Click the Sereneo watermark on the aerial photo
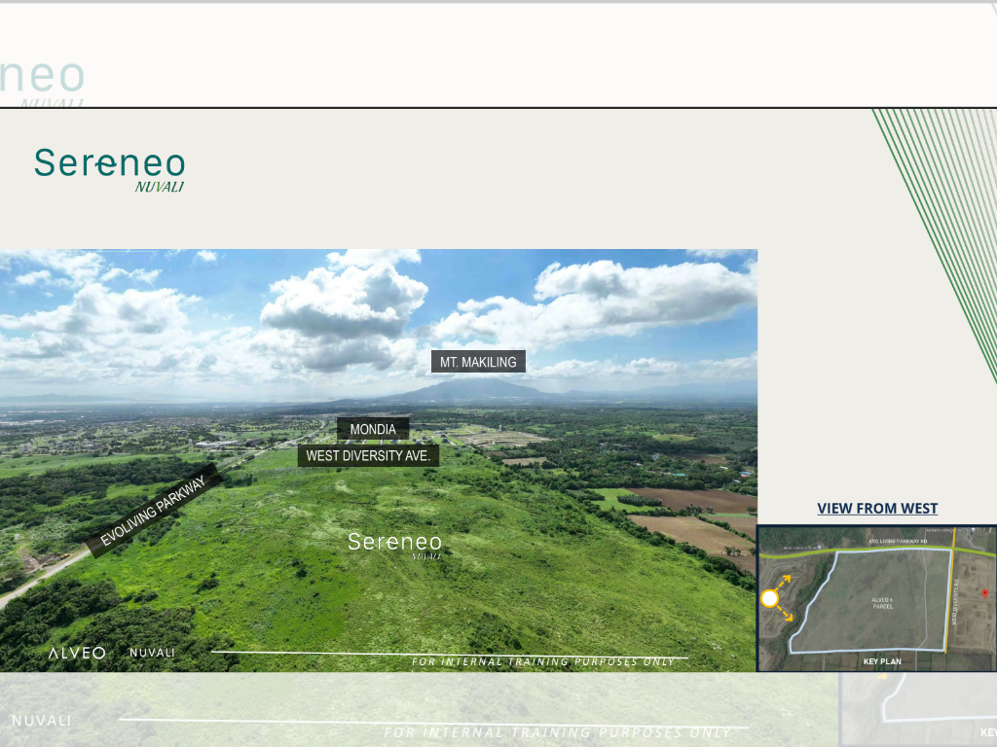The width and height of the screenshot is (997, 747). pos(395,543)
